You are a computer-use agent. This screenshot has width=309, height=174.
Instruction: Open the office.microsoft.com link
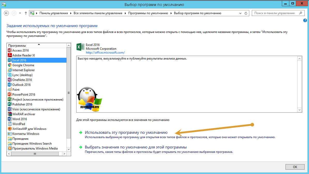coord(105,53)
